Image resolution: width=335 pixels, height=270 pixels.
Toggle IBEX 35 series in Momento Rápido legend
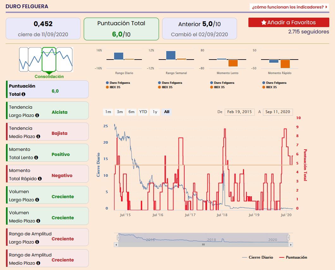coord(269,87)
